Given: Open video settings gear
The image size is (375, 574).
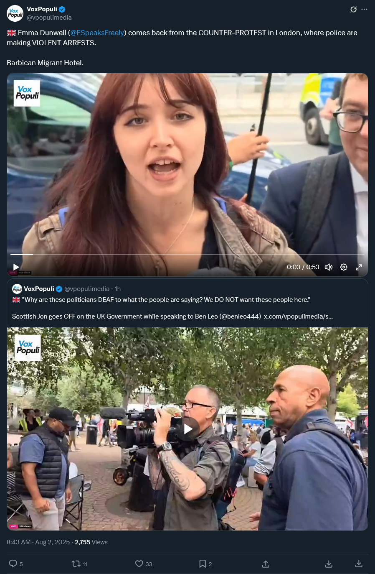Looking at the screenshot, I should tap(344, 267).
